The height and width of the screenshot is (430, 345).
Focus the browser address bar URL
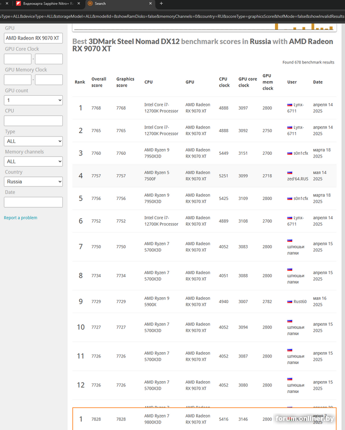[x=172, y=17]
